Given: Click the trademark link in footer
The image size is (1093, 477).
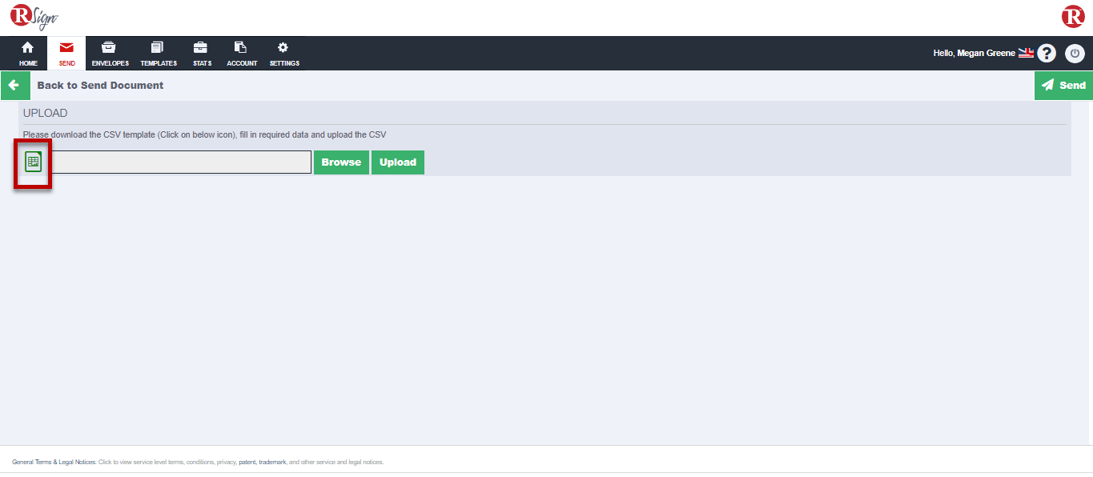Looking at the screenshot, I should tap(272, 462).
